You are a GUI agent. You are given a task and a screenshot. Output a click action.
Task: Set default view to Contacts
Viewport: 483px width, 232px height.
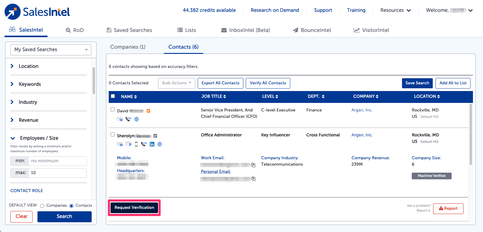[x=72, y=206]
